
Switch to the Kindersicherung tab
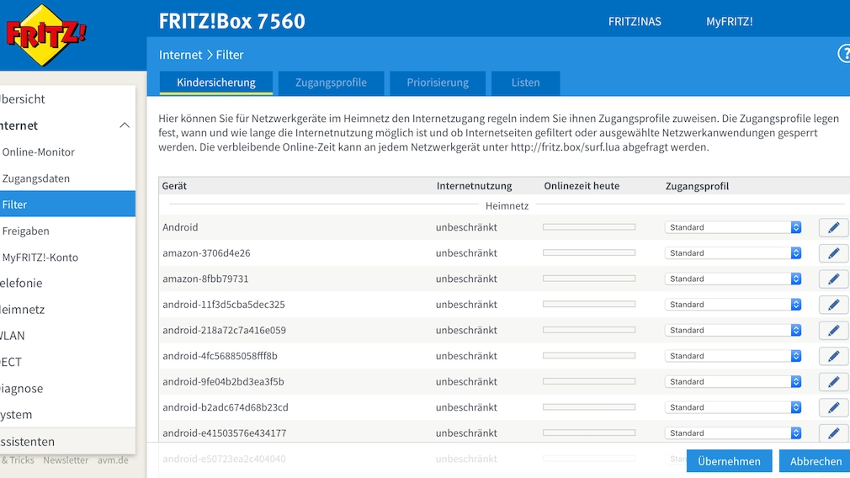click(x=215, y=83)
